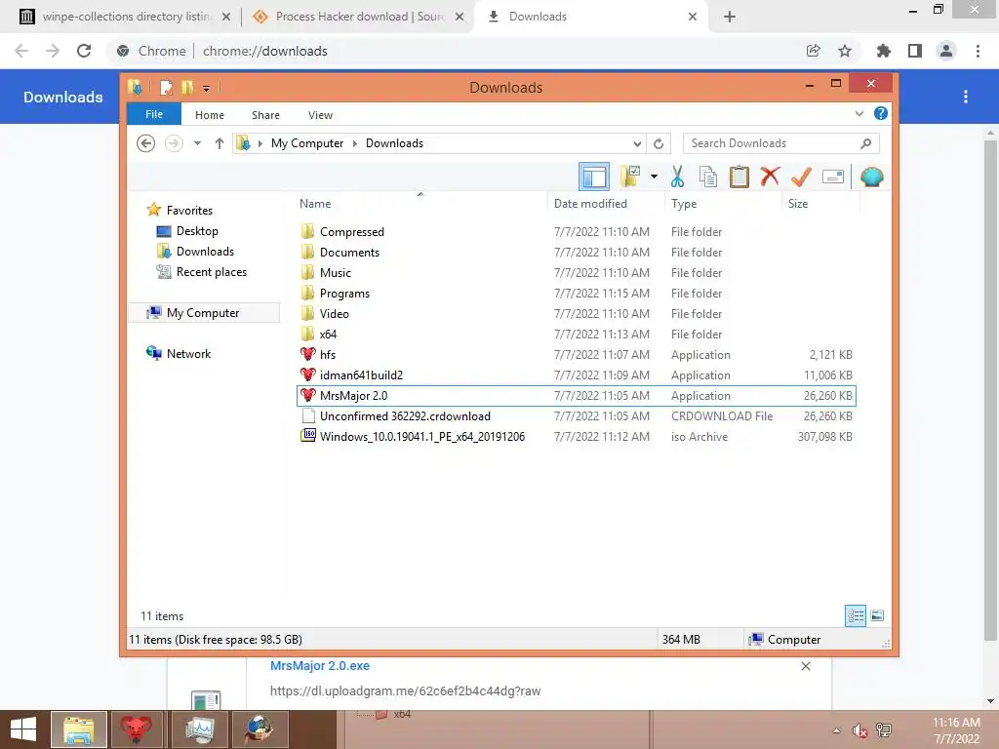The height and width of the screenshot is (749, 999).
Task: Open Chrome extensions puzzle icon
Action: pos(883,51)
